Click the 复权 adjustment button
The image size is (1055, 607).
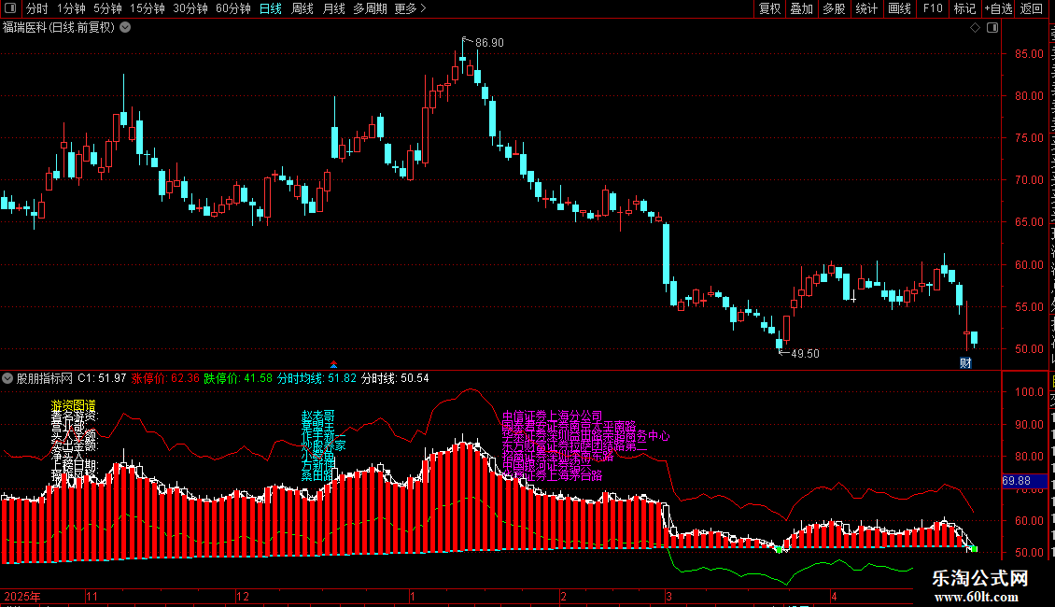769,8
